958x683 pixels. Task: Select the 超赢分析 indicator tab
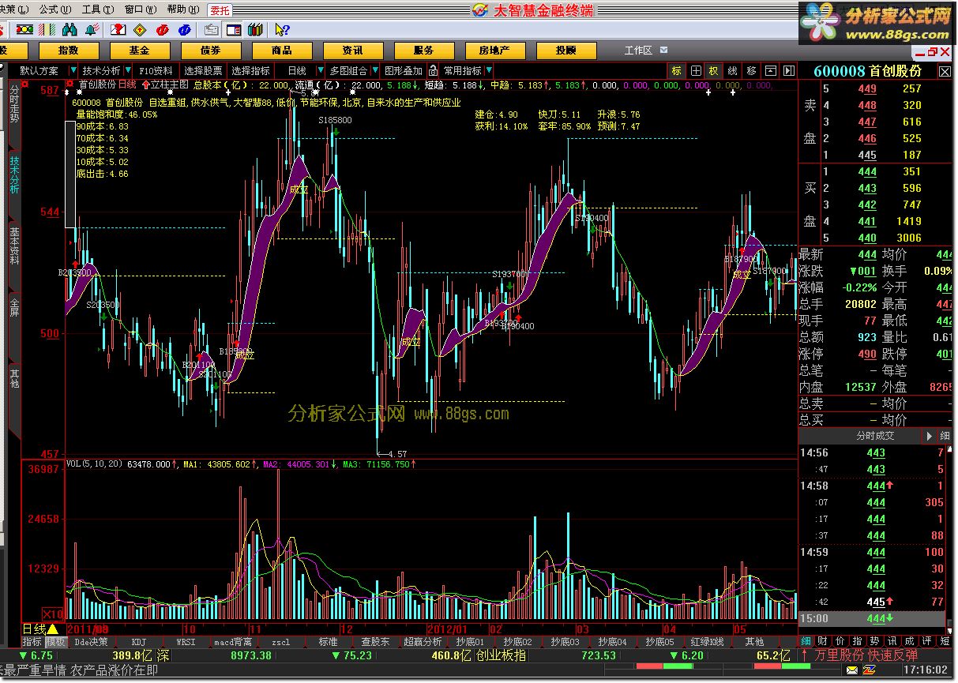click(x=423, y=642)
